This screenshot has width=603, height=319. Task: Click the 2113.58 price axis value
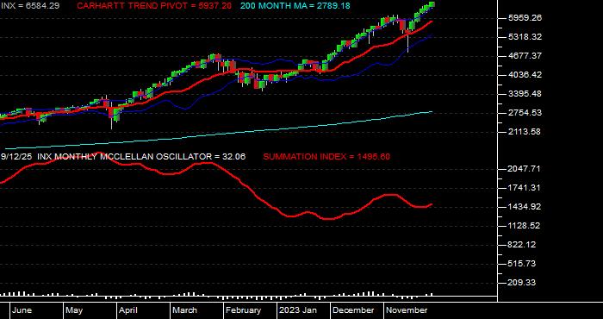pyautogui.click(x=524, y=132)
